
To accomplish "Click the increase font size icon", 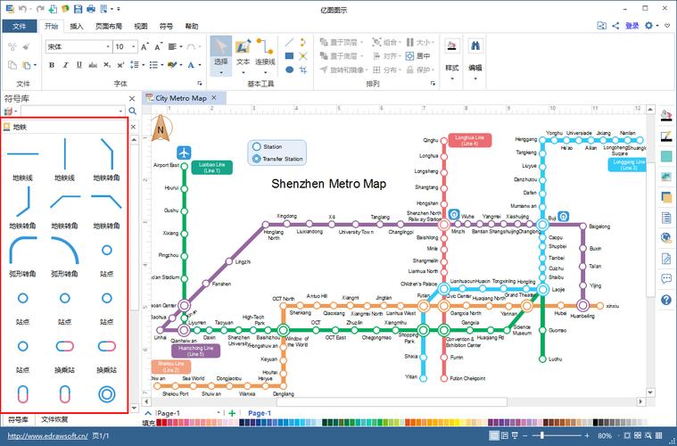I will [145, 46].
